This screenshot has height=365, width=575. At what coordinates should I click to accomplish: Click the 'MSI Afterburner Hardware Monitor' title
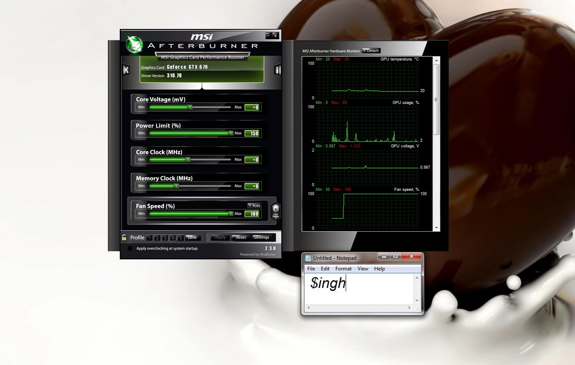[331, 51]
